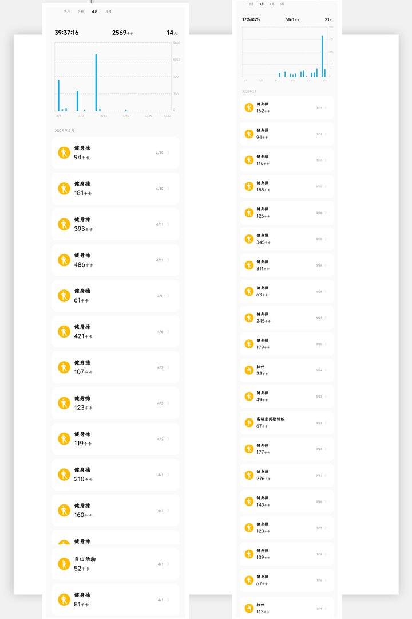Image resolution: width=412 pixels, height=619 pixels.
Task: Tap the tallest bar in March chart
Action: [322, 56]
